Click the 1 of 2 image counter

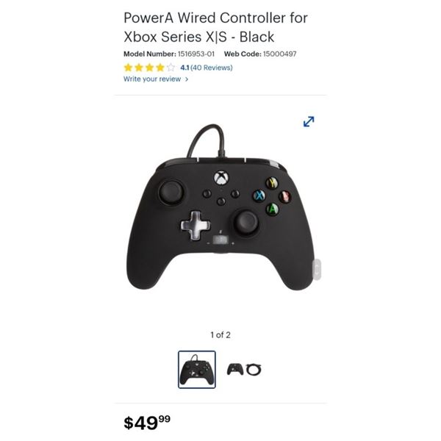[220, 335]
